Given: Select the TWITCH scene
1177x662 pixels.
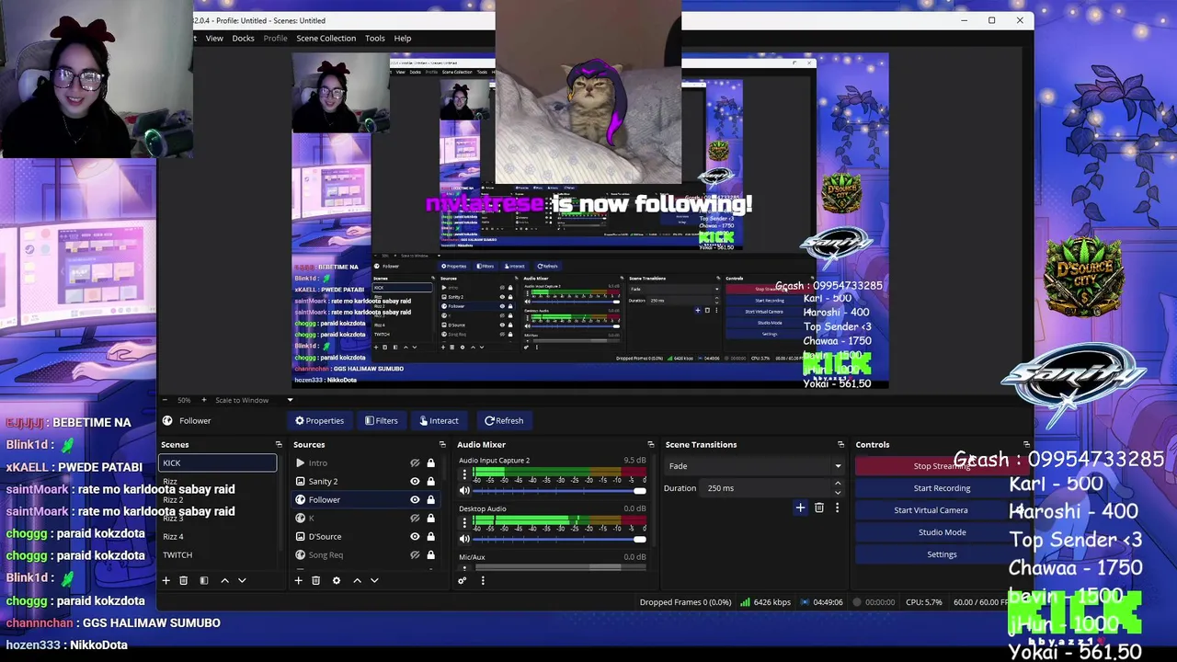Looking at the screenshot, I should [218, 555].
